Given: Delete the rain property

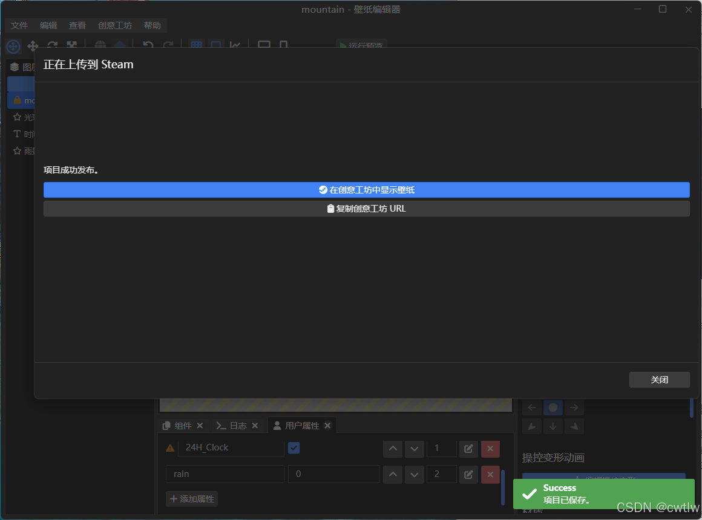Looking at the screenshot, I should tap(490, 475).
